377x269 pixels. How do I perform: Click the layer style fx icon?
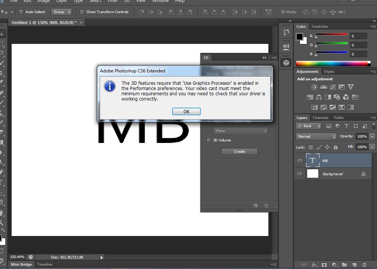tap(314, 264)
